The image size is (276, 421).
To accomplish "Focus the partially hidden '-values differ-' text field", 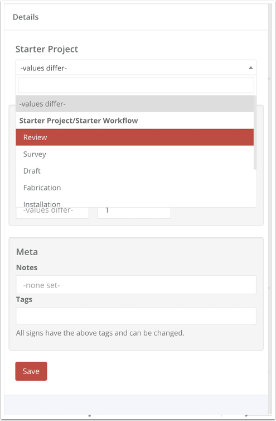I will (x=52, y=212).
